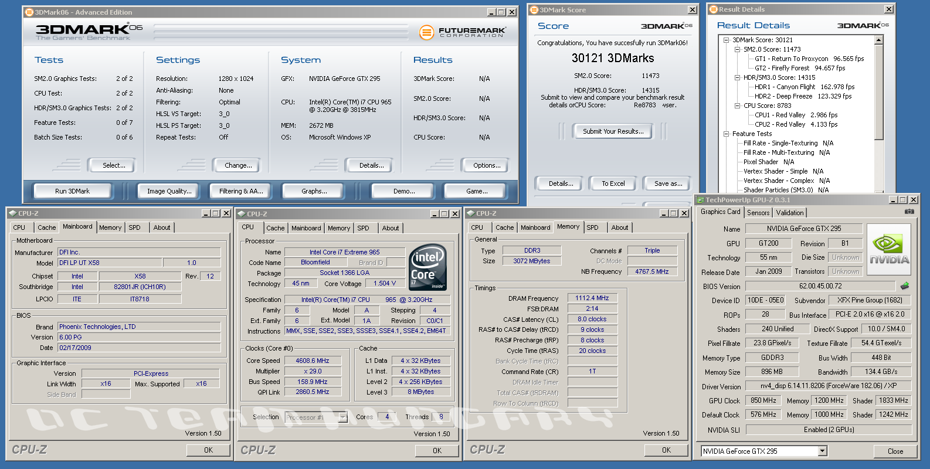Click the Result Details scrollbar up arrow
This screenshot has width=930, height=469.
(x=878, y=40)
